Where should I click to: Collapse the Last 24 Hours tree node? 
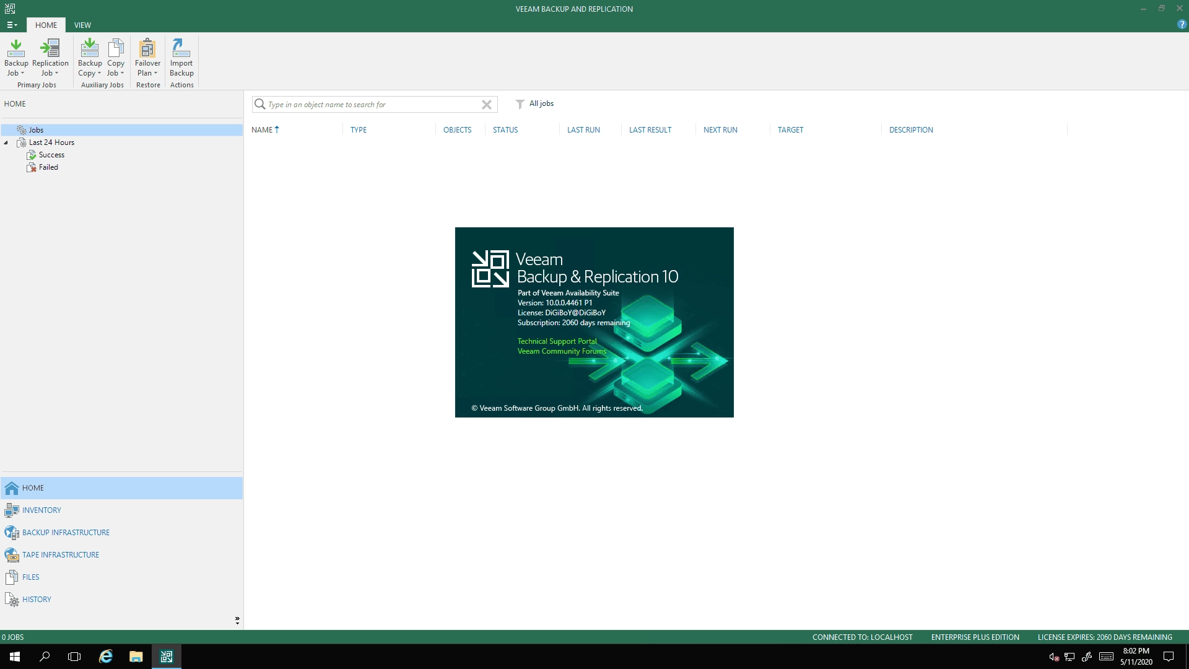(x=6, y=142)
